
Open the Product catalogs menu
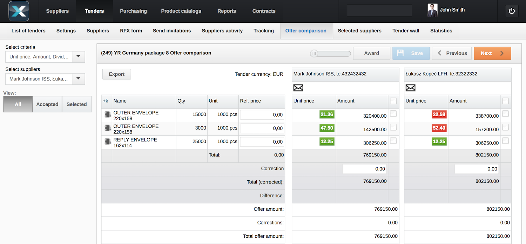pyautogui.click(x=181, y=11)
